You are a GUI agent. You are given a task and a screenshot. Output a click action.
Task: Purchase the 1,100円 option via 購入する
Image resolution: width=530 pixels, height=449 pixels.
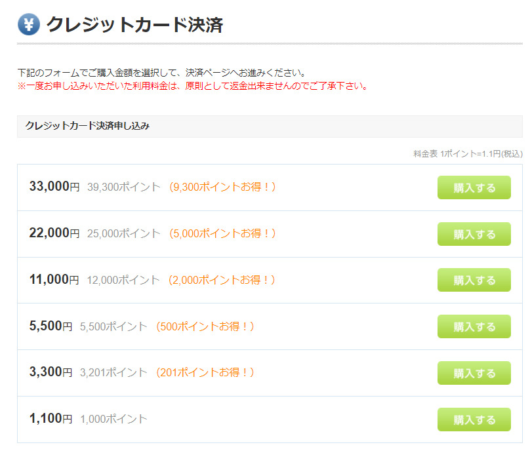(x=474, y=420)
